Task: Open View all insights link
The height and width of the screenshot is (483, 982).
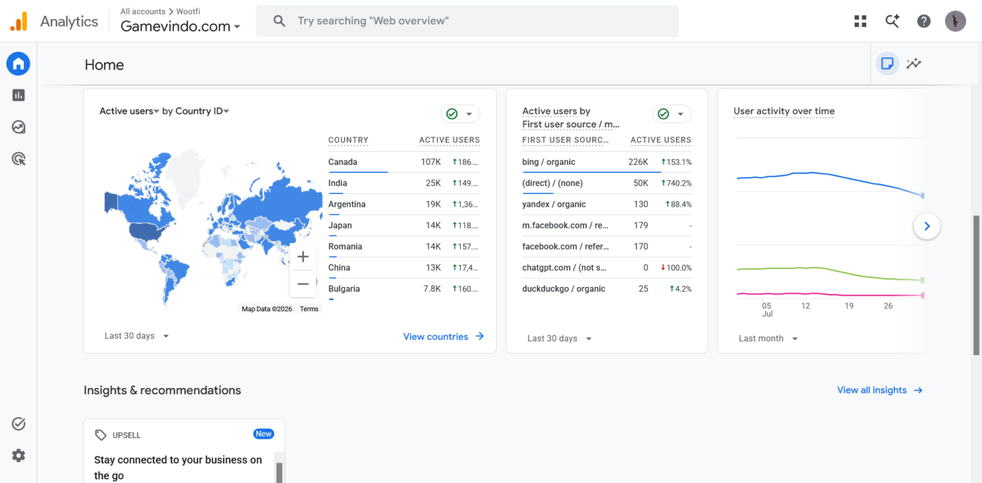Action: 880,390
